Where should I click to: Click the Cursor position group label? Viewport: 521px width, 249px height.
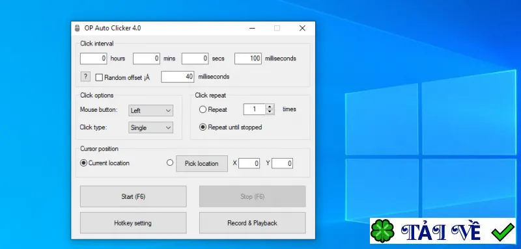pyautogui.click(x=99, y=149)
